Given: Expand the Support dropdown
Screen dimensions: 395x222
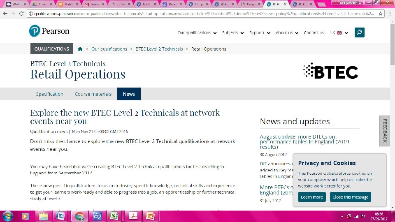Looking at the screenshot, I should click(260, 33).
